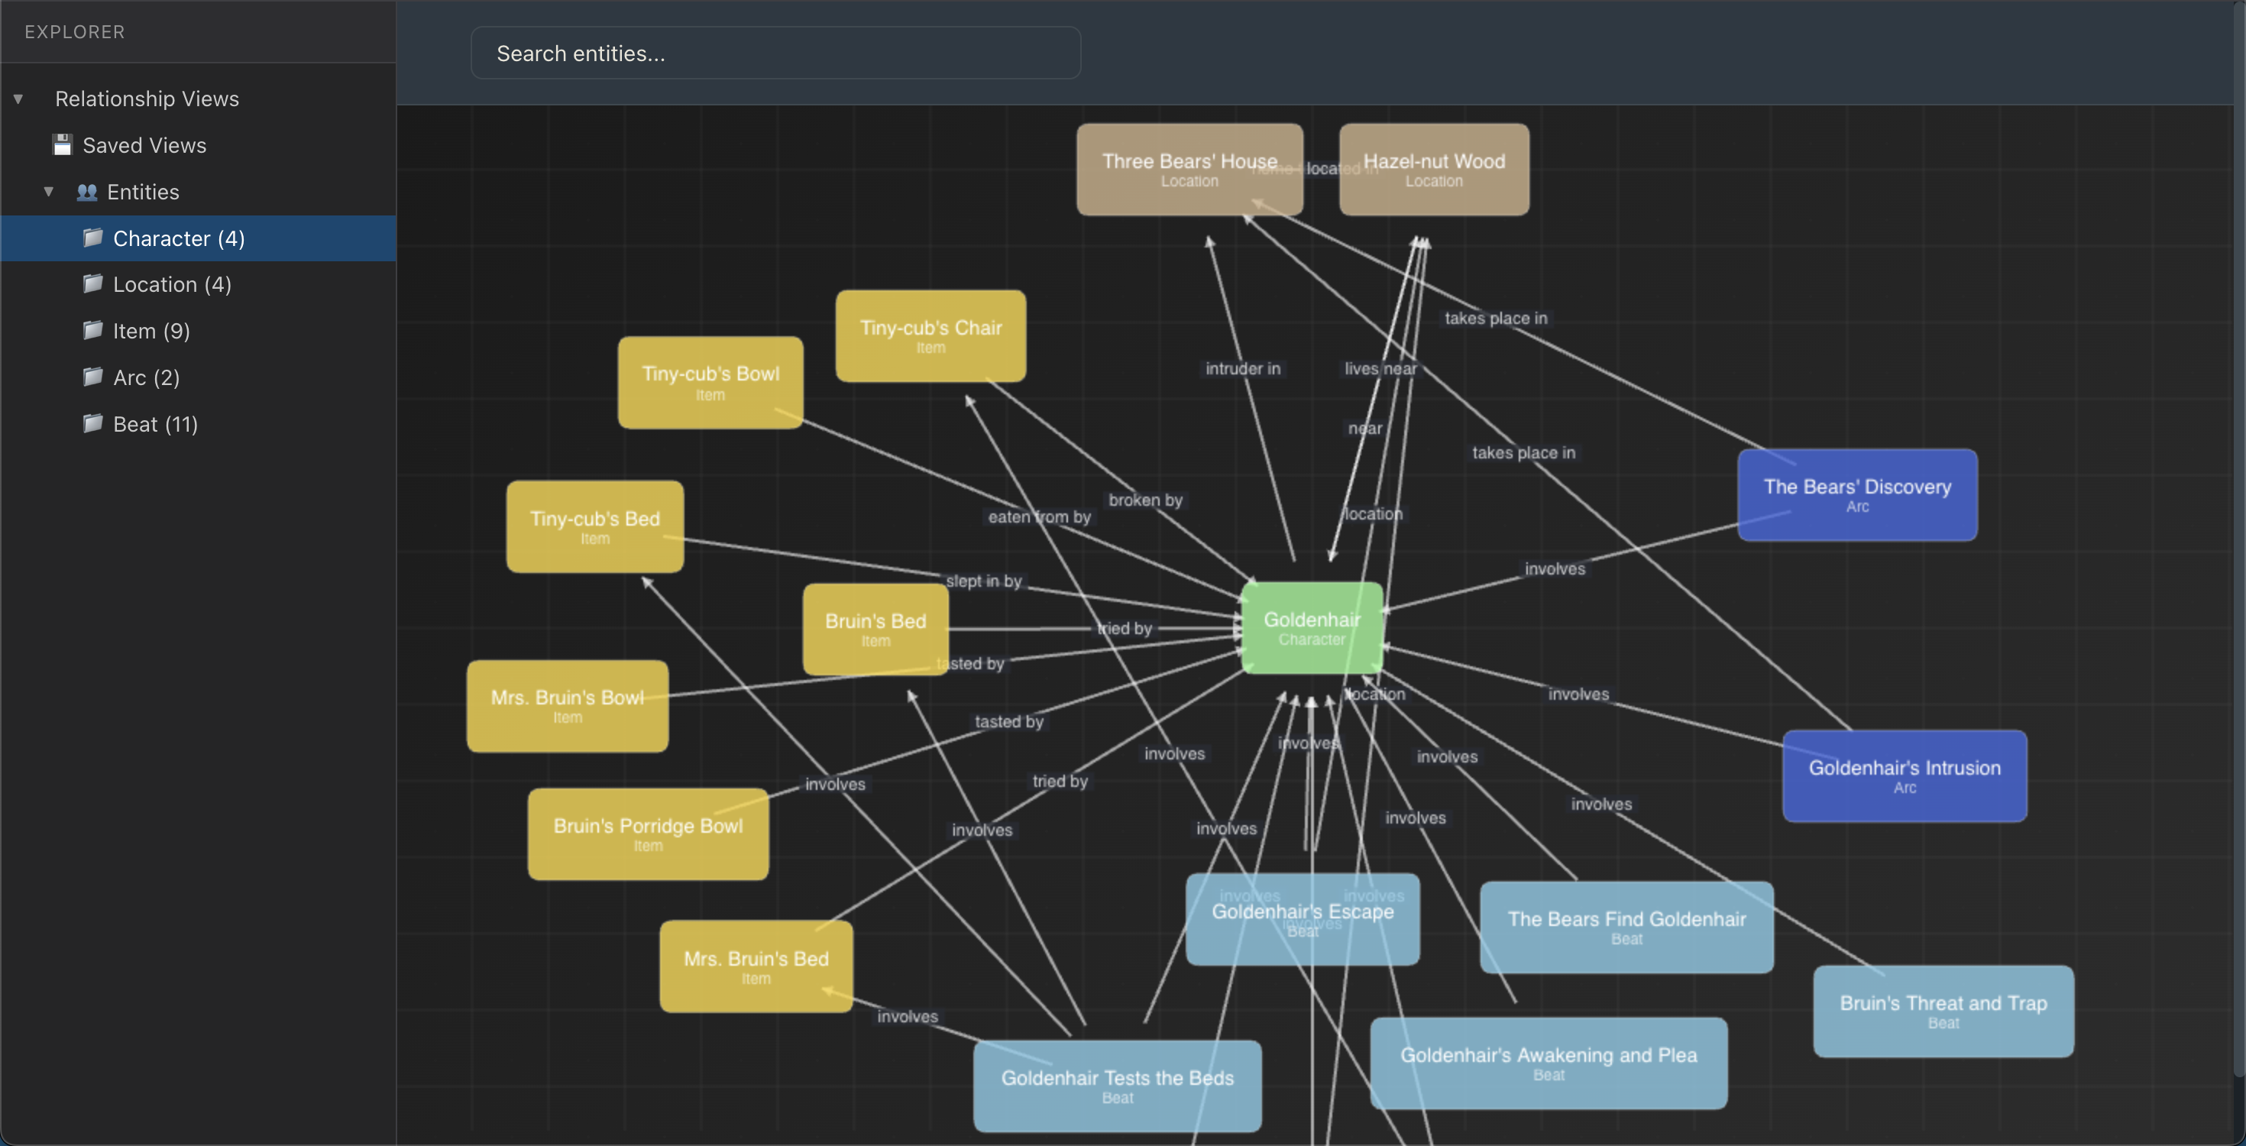Select the Hazel-nut Wood location node
Screen dimensions: 2246x1146
1432,168
